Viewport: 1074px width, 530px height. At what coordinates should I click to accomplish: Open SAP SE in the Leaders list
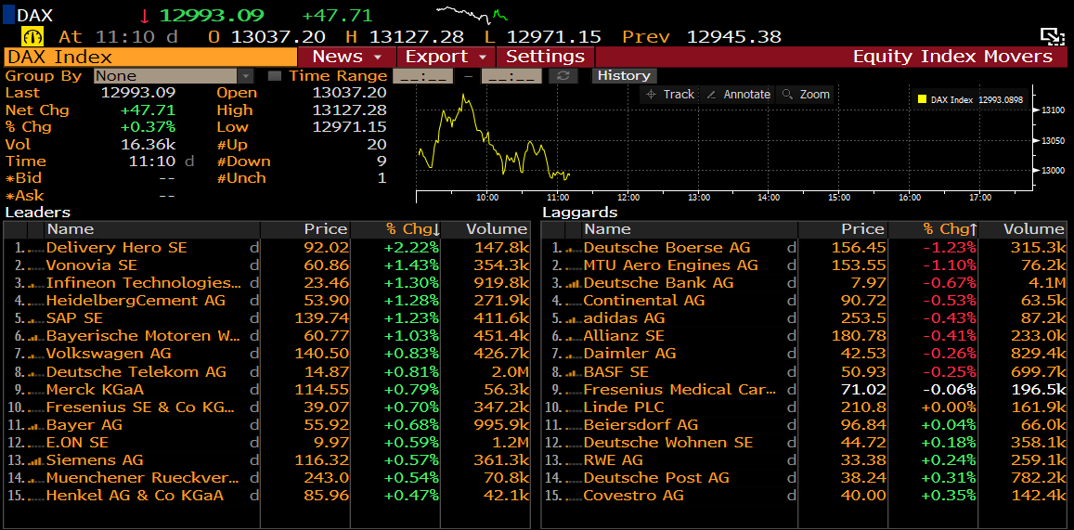(74, 319)
